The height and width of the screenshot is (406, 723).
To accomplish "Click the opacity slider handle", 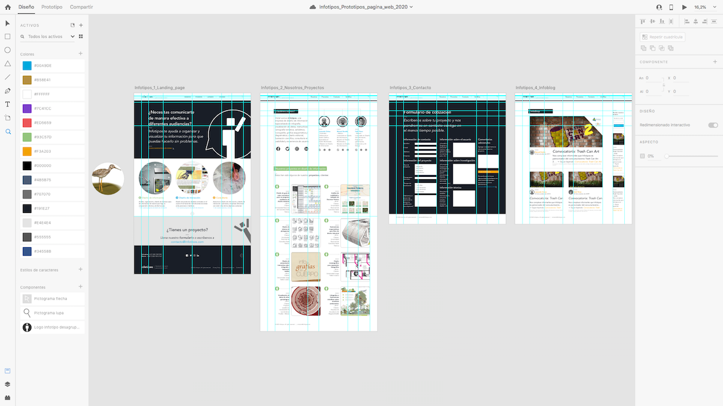I will click(666, 156).
